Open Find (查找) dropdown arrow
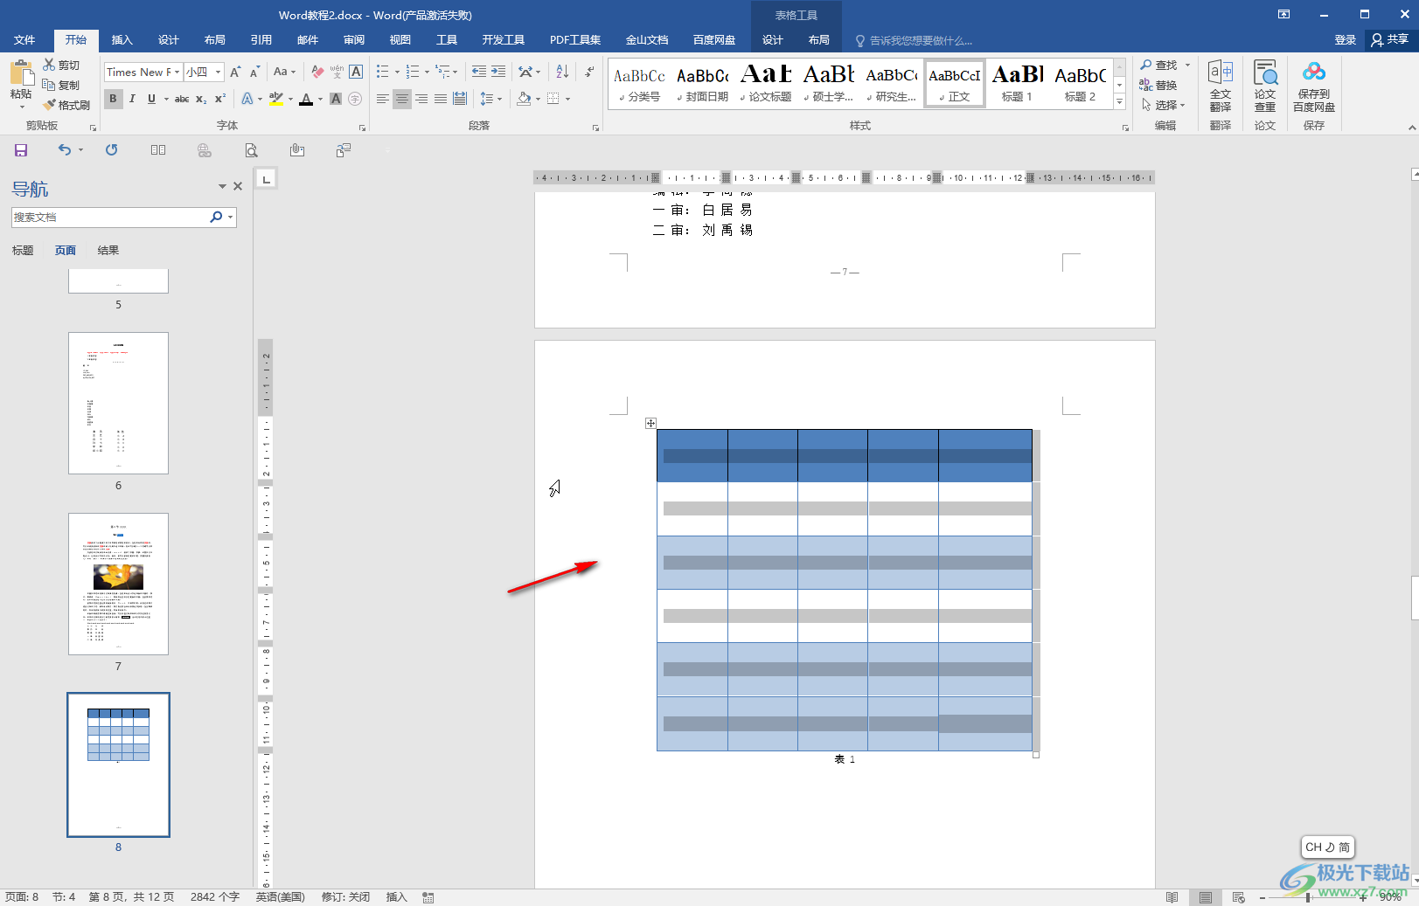This screenshot has width=1419, height=906. pos(1187,65)
